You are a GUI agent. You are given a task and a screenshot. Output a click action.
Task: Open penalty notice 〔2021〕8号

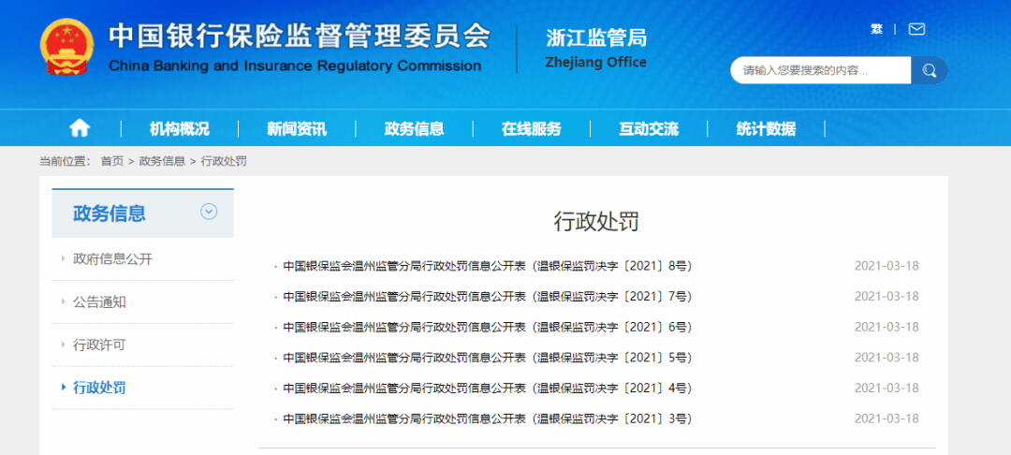click(488, 266)
